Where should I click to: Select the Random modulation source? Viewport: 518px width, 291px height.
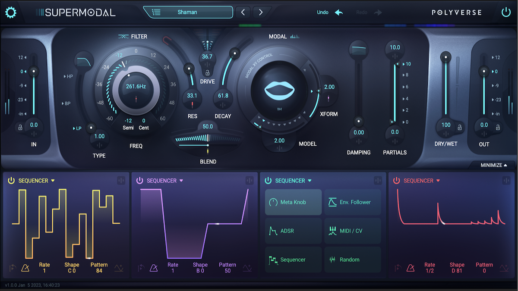pos(353,259)
